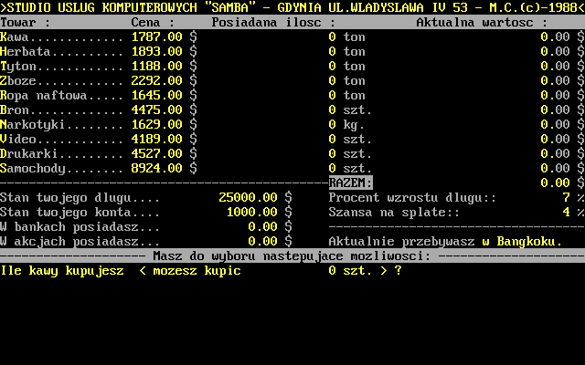Click the Ile kawy kupujesz input prompt
This screenshot has width=585, height=365.
(62, 271)
